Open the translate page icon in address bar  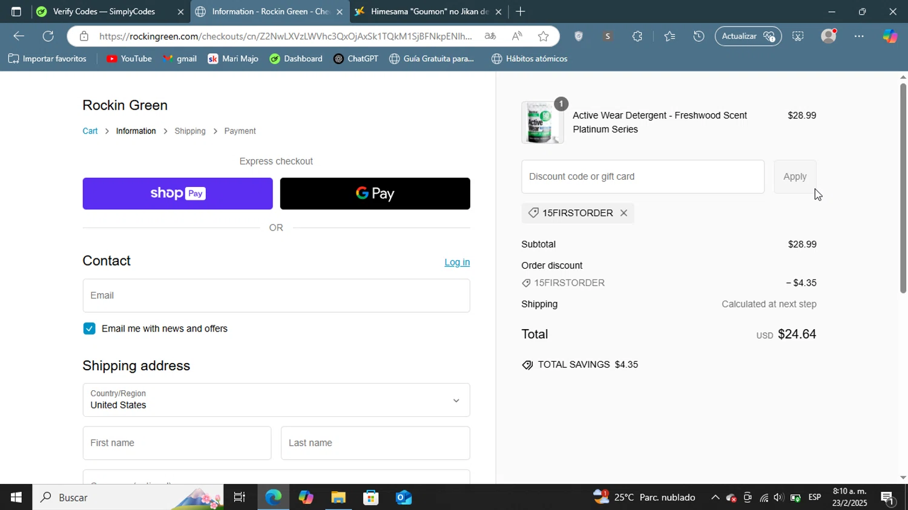[490, 36]
